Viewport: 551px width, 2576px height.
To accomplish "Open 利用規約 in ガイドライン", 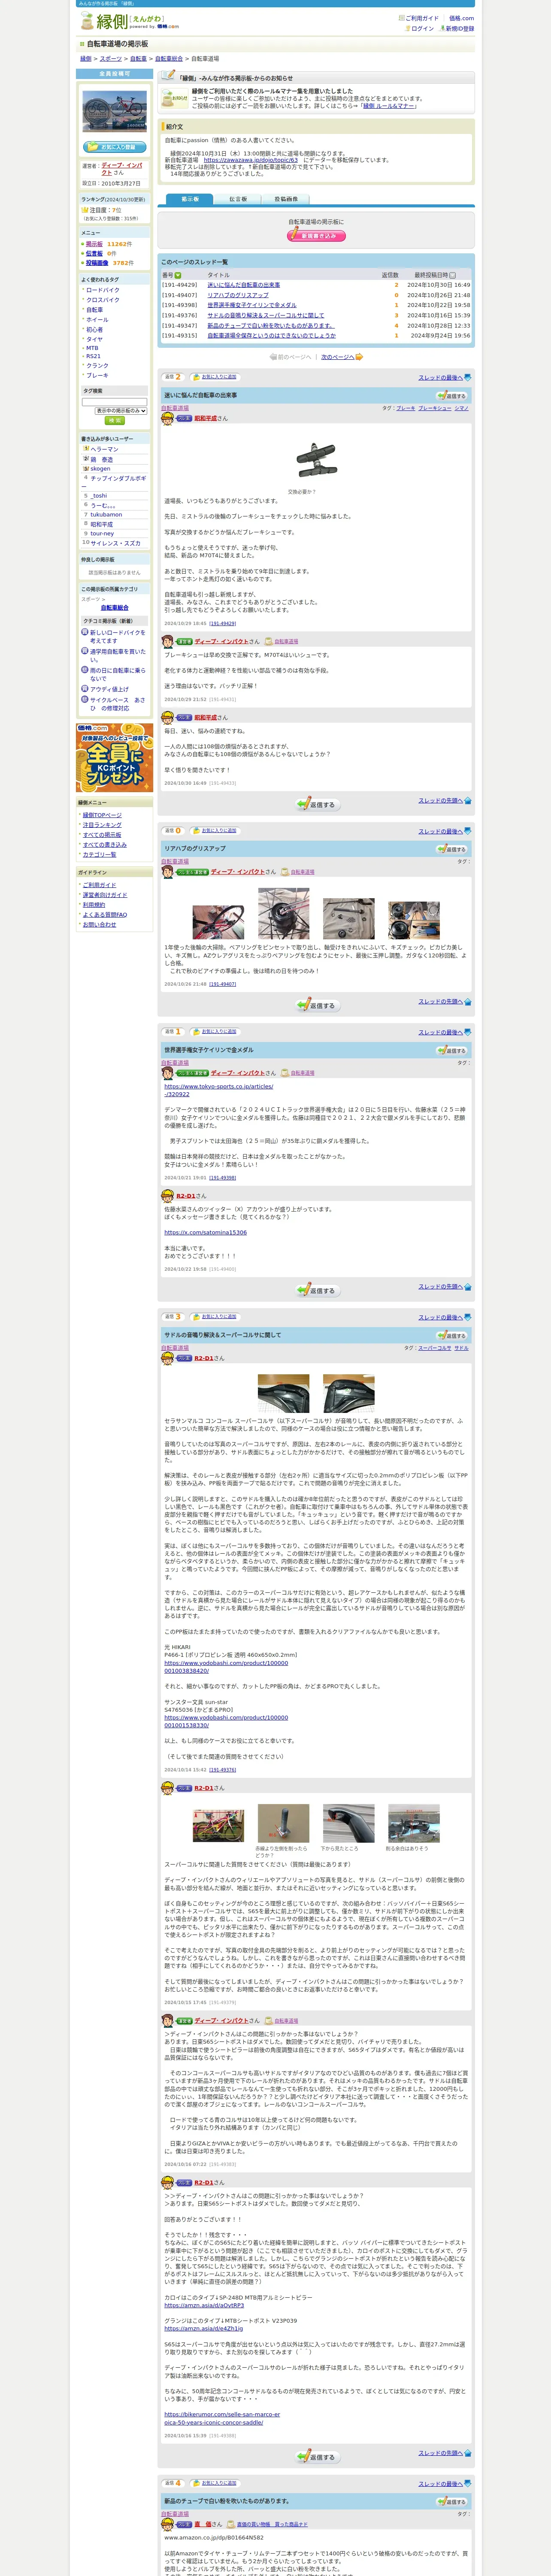I will click(x=94, y=905).
